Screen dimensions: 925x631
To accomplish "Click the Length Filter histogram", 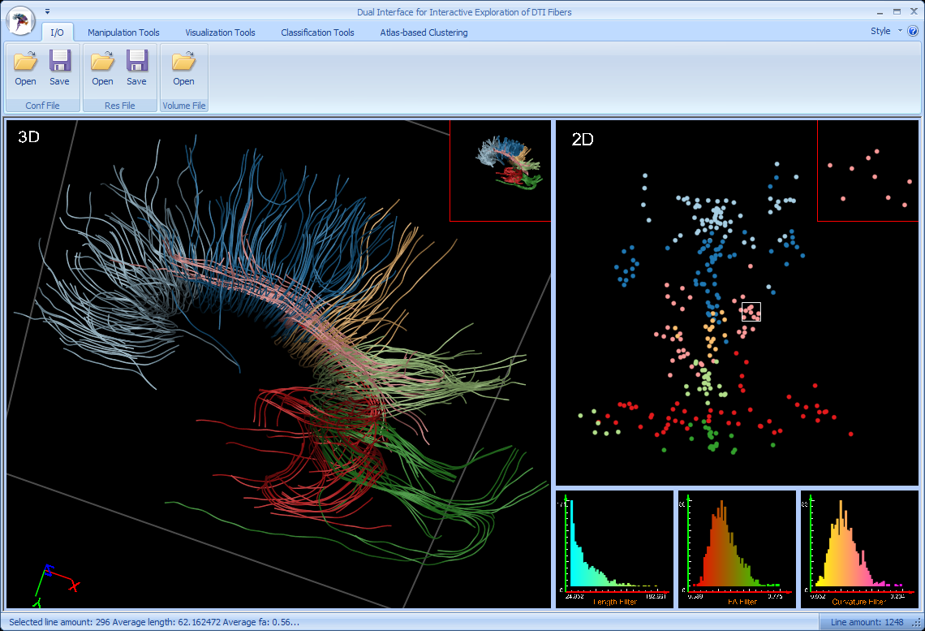I will 614,548.
